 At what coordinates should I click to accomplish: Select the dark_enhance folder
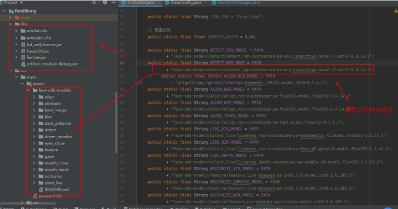(58, 123)
